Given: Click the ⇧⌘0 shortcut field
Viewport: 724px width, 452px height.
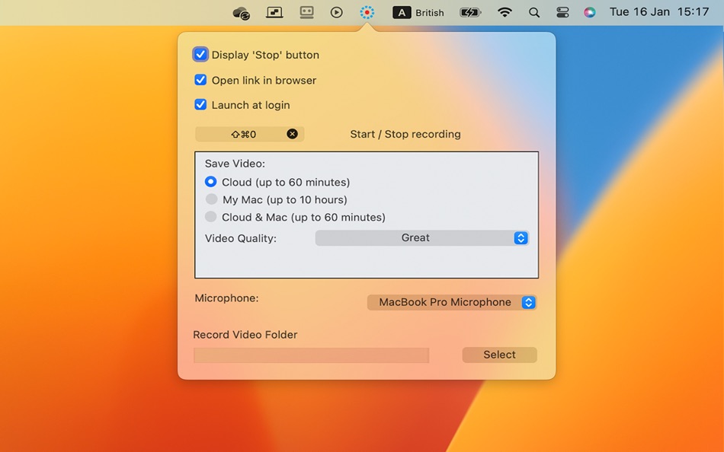Looking at the screenshot, I should [244, 133].
